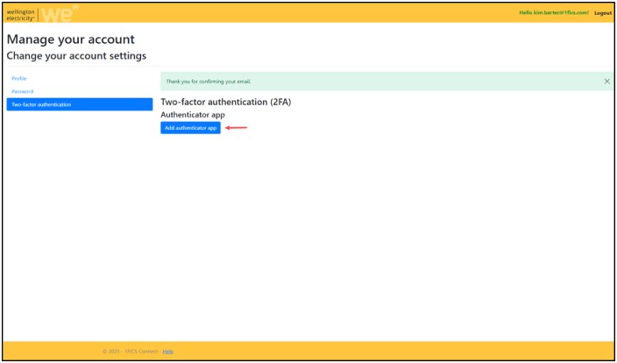The width and height of the screenshot is (617, 363).
Task: Click the yellow header bar's empty area
Action: tap(307, 13)
